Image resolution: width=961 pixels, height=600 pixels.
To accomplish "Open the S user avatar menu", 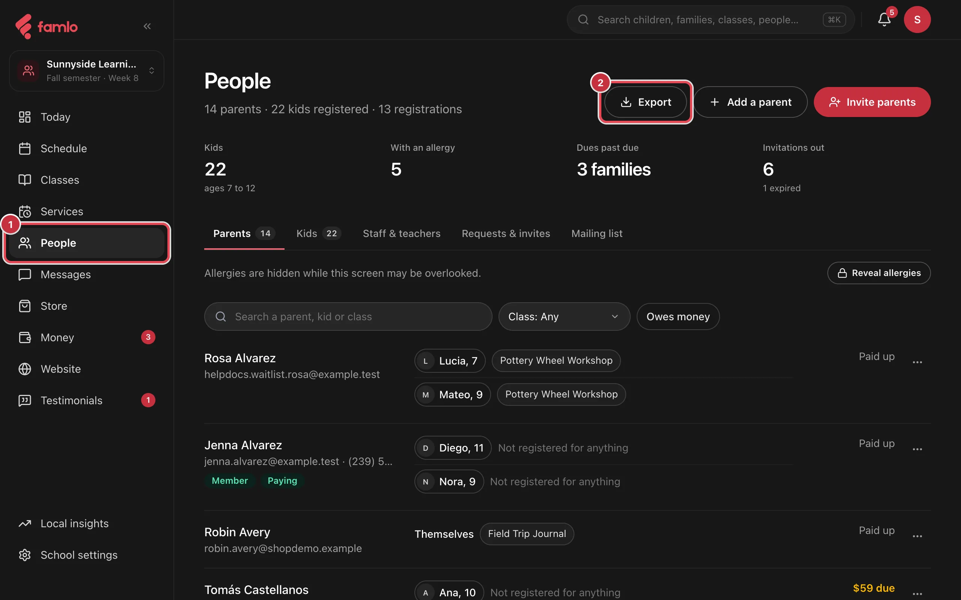I will tap(917, 19).
